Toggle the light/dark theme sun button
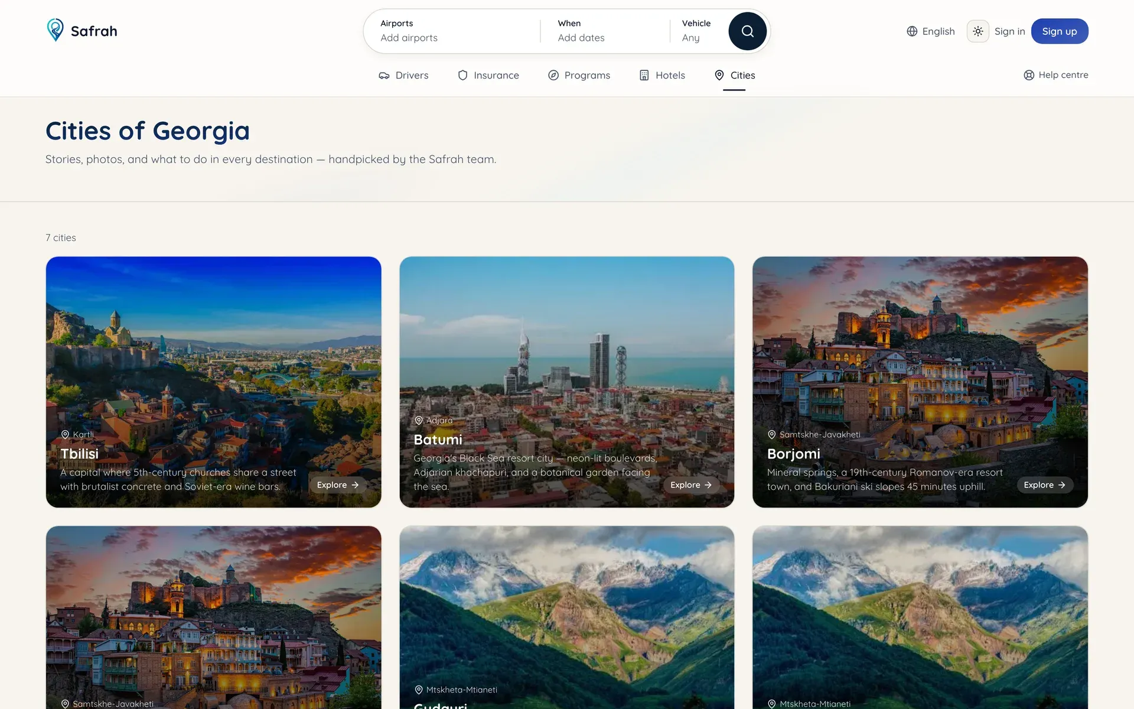The height and width of the screenshot is (709, 1134). coord(977,31)
